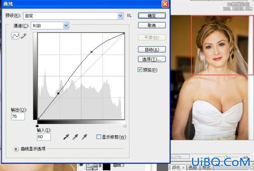Screen dimensions: 254x171
Task: Click the 平滑 smooth button
Action: pos(152,38)
